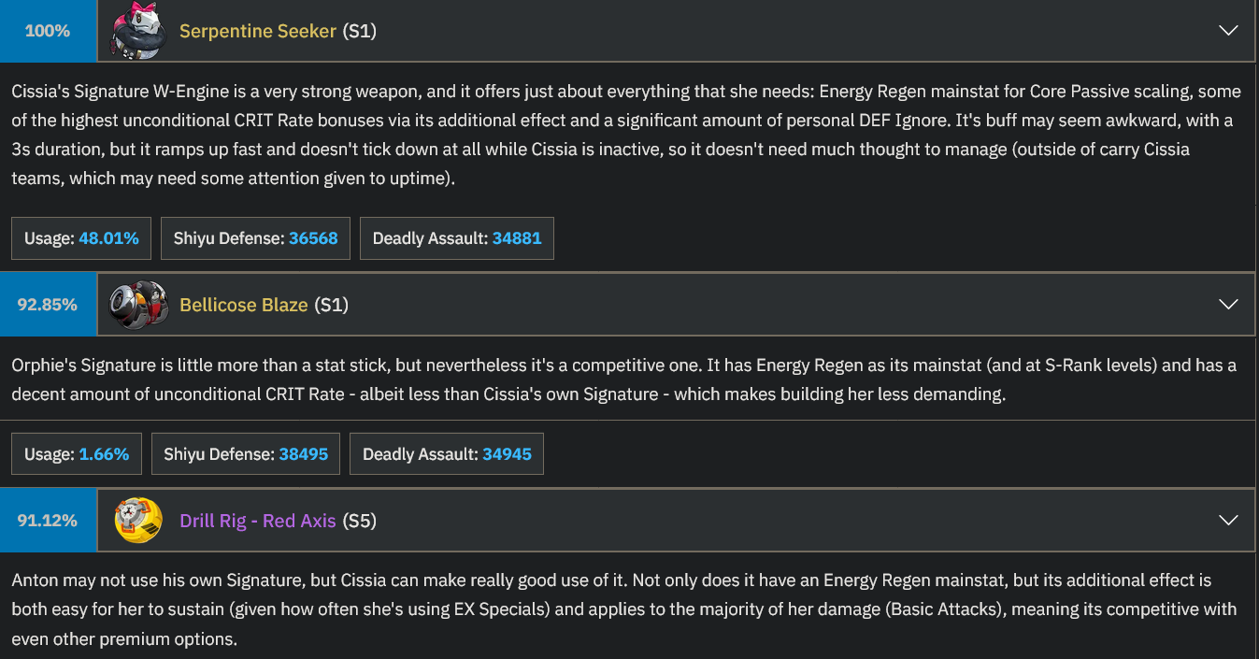
Task: Click the Serpentine Seeker W-Engine icon
Action: pyautogui.click(x=138, y=31)
